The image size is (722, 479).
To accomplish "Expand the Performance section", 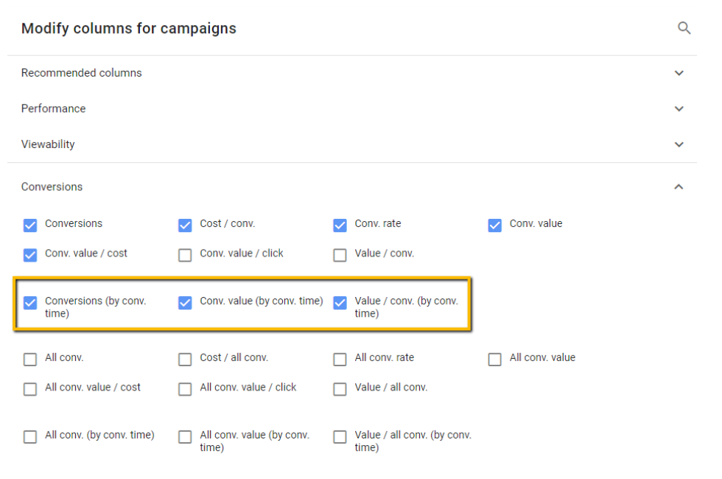I will [x=679, y=108].
